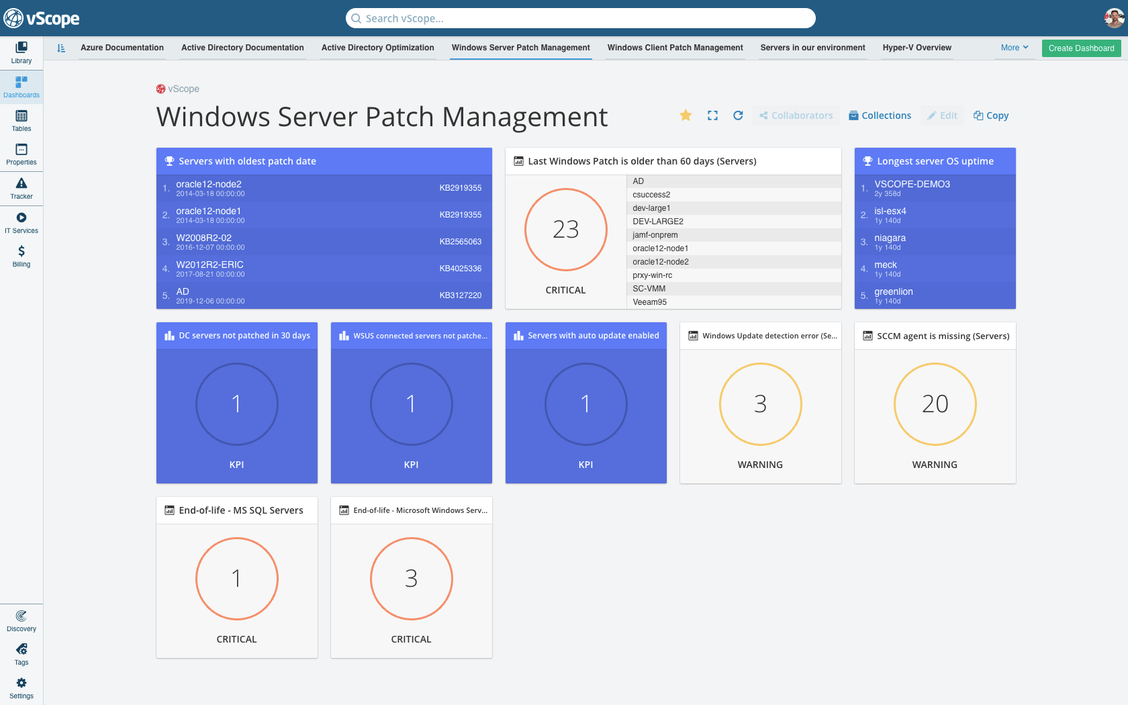Select W2012R2-ERIC in oldest patch list
Screen dimensions: 1128x705
[324, 269]
